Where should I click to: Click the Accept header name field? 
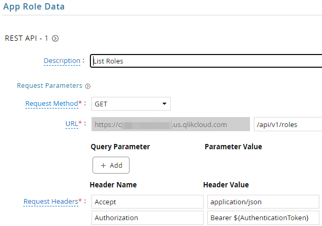click(x=148, y=202)
